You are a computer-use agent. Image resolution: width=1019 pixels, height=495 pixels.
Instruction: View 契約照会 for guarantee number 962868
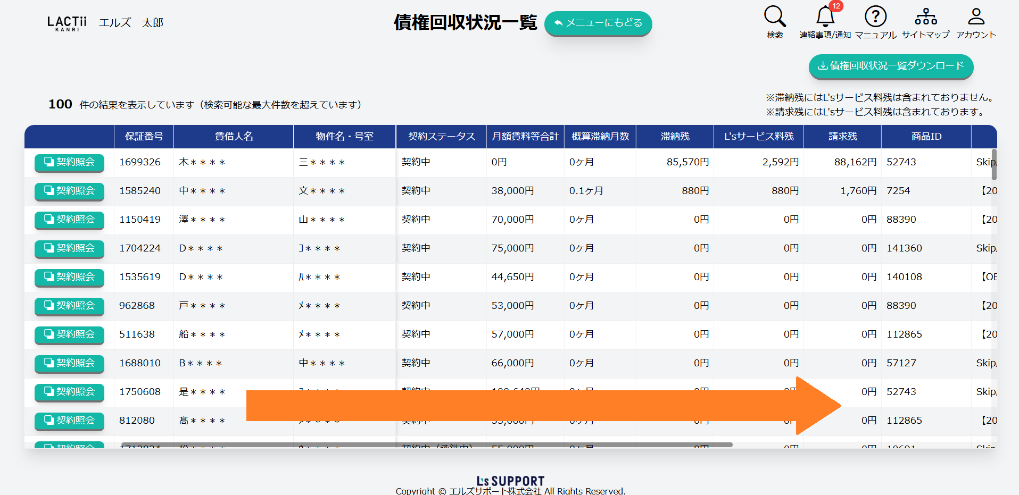click(69, 306)
